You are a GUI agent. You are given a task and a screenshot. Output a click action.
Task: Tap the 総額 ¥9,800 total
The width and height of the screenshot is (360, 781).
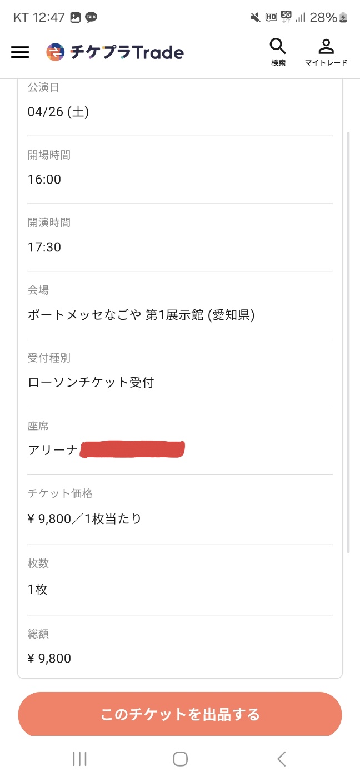click(49, 659)
